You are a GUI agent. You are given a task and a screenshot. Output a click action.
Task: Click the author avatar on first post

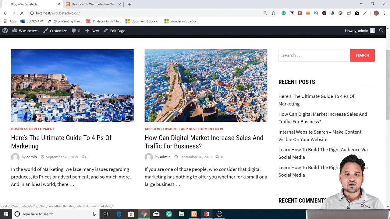click(x=15, y=157)
